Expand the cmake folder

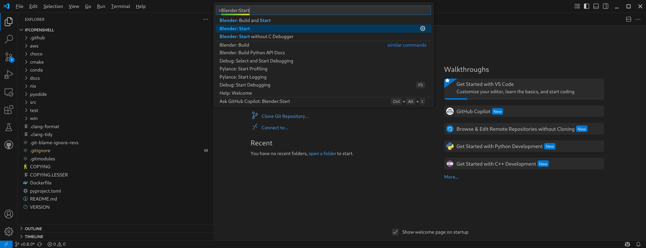37,62
